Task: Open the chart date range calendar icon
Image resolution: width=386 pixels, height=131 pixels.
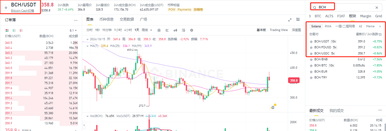Action: [x=159, y=30]
